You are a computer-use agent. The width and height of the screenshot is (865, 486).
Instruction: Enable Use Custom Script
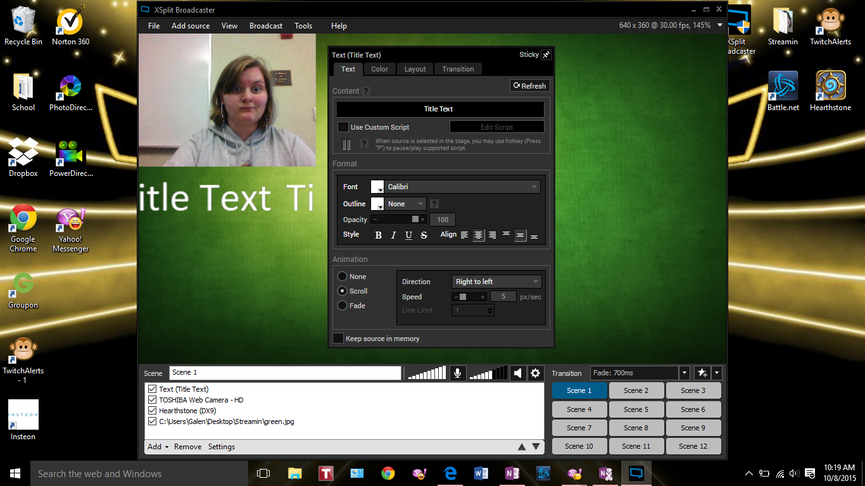(x=343, y=127)
